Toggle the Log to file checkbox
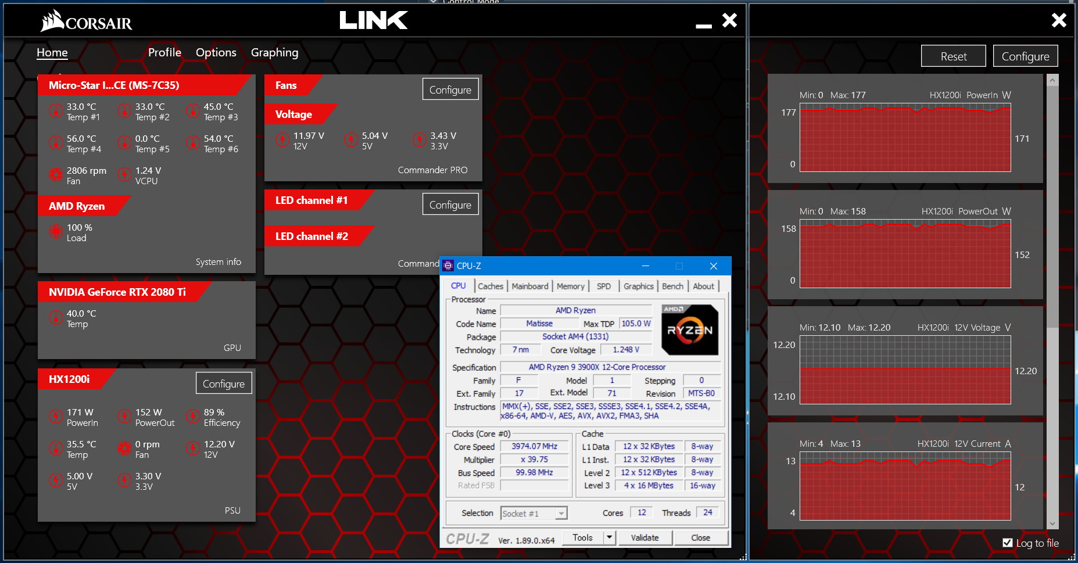 pos(1008,543)
